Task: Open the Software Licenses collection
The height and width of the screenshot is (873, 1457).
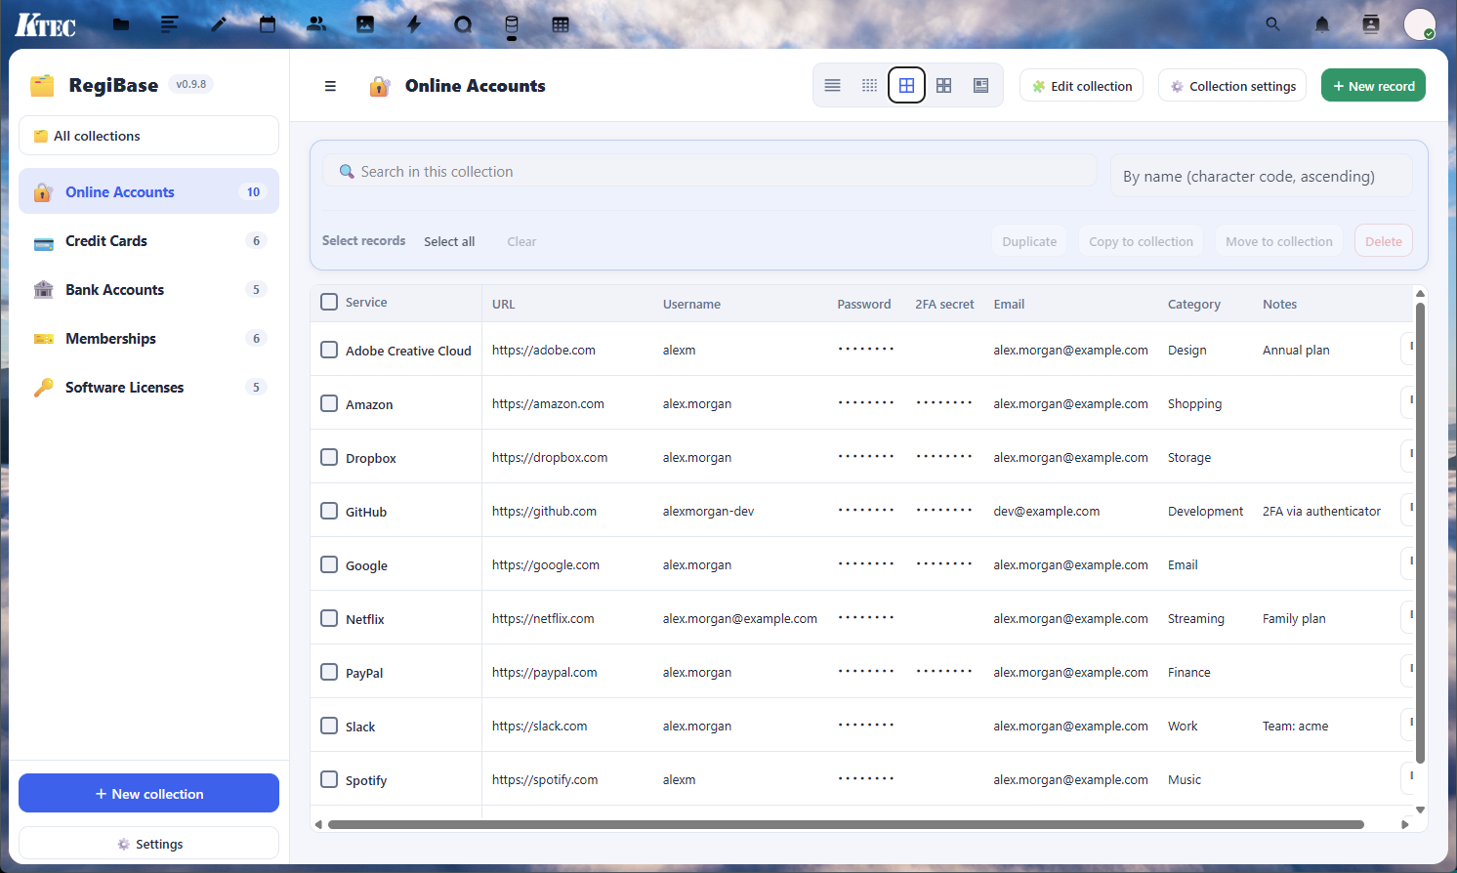Action: 148,387
